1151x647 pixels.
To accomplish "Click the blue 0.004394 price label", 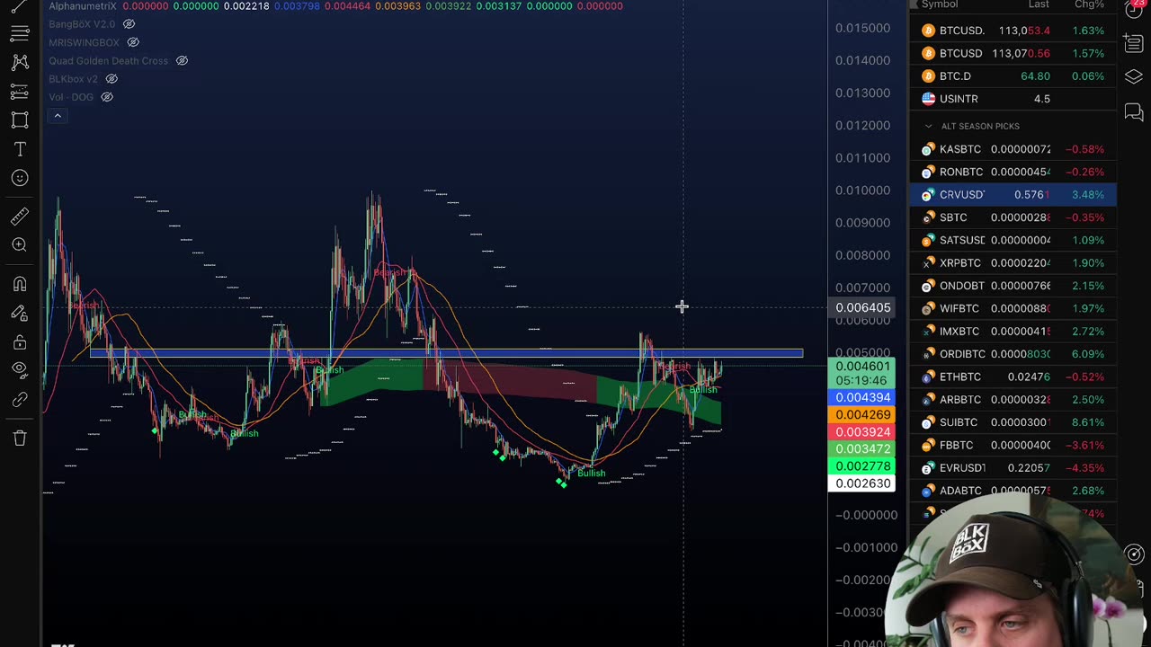I will click(x=862, y=397).
